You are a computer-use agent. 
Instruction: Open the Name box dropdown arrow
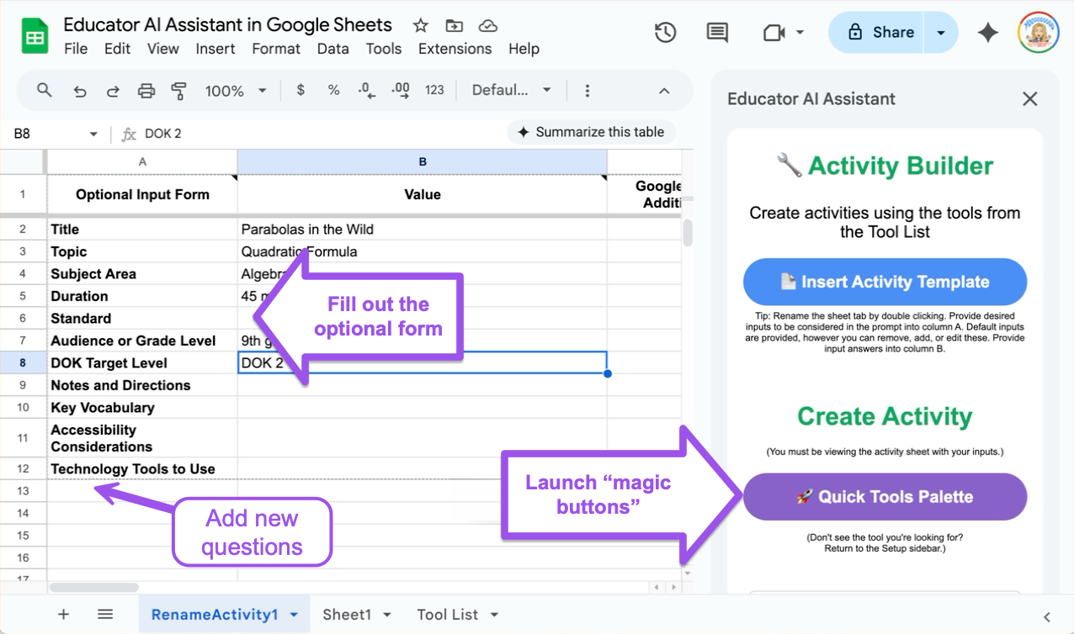[x=93, y=134]
